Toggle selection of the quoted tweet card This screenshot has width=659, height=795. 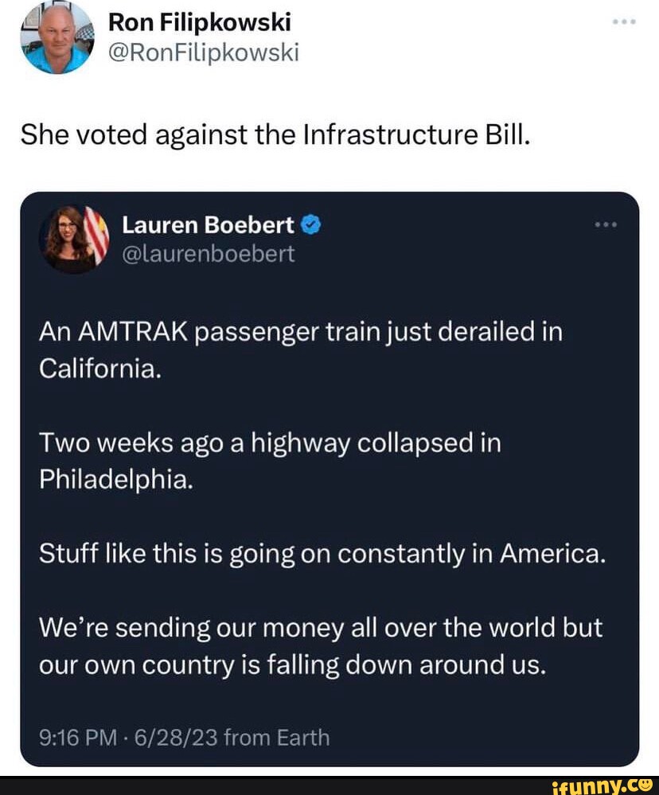point(329,477)
